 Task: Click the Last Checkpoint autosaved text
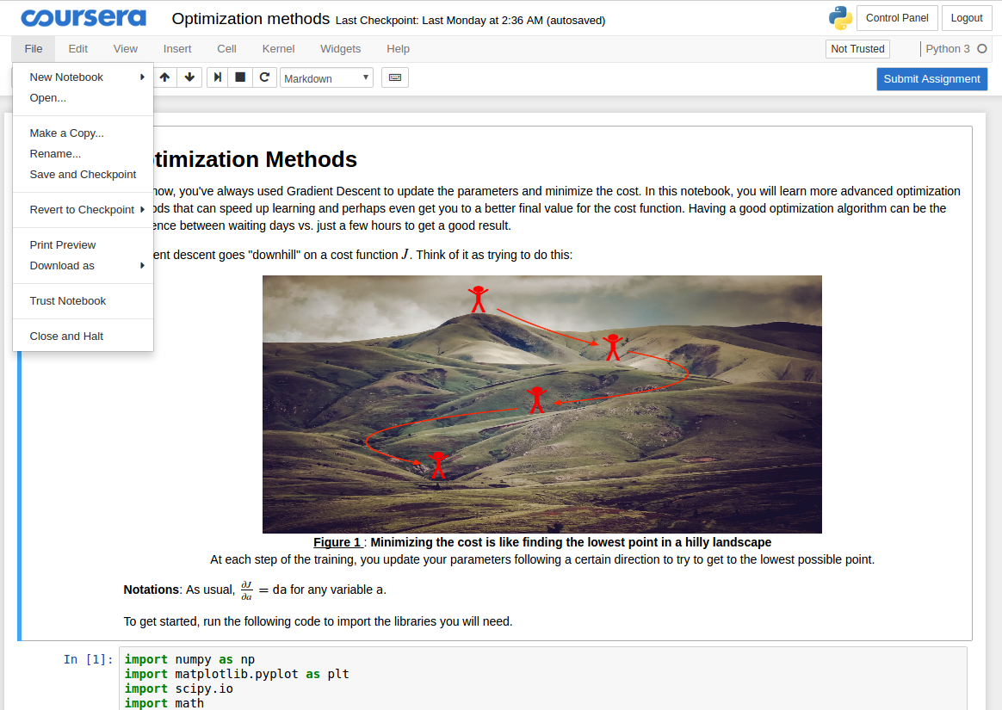[470, 21]
